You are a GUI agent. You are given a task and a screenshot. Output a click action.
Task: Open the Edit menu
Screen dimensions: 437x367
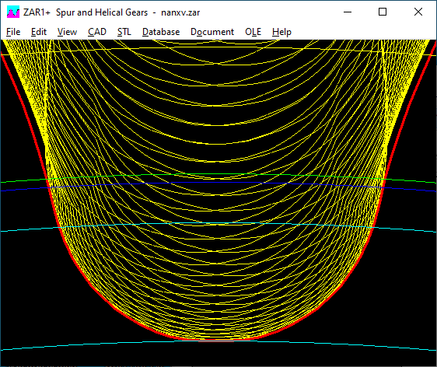pos(39,32)
